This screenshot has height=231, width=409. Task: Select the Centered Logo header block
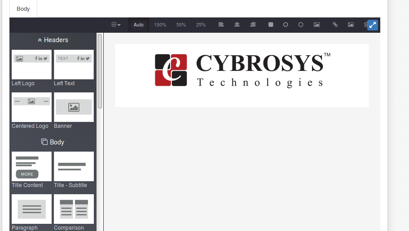(x=31, y=107)
